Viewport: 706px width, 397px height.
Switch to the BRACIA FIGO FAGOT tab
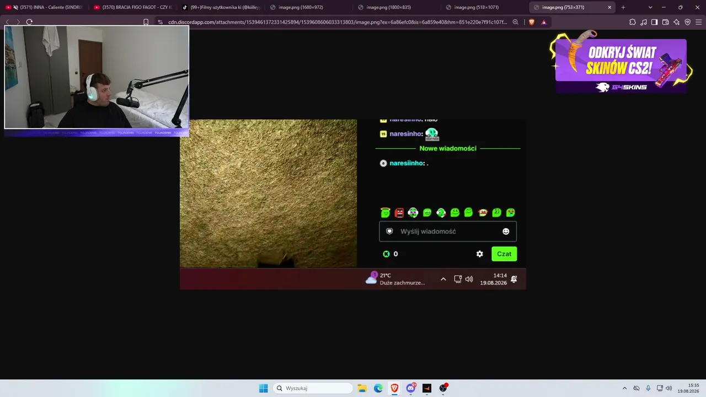coord(133,7)
